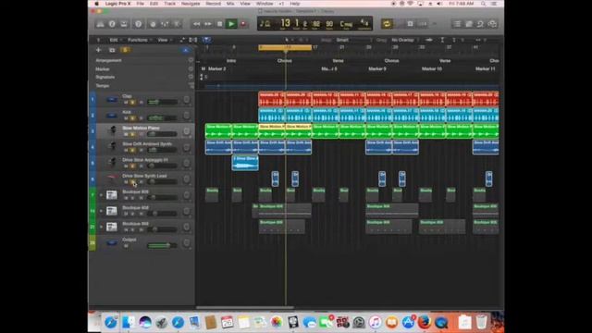Click the green Play button

[231, 24]
